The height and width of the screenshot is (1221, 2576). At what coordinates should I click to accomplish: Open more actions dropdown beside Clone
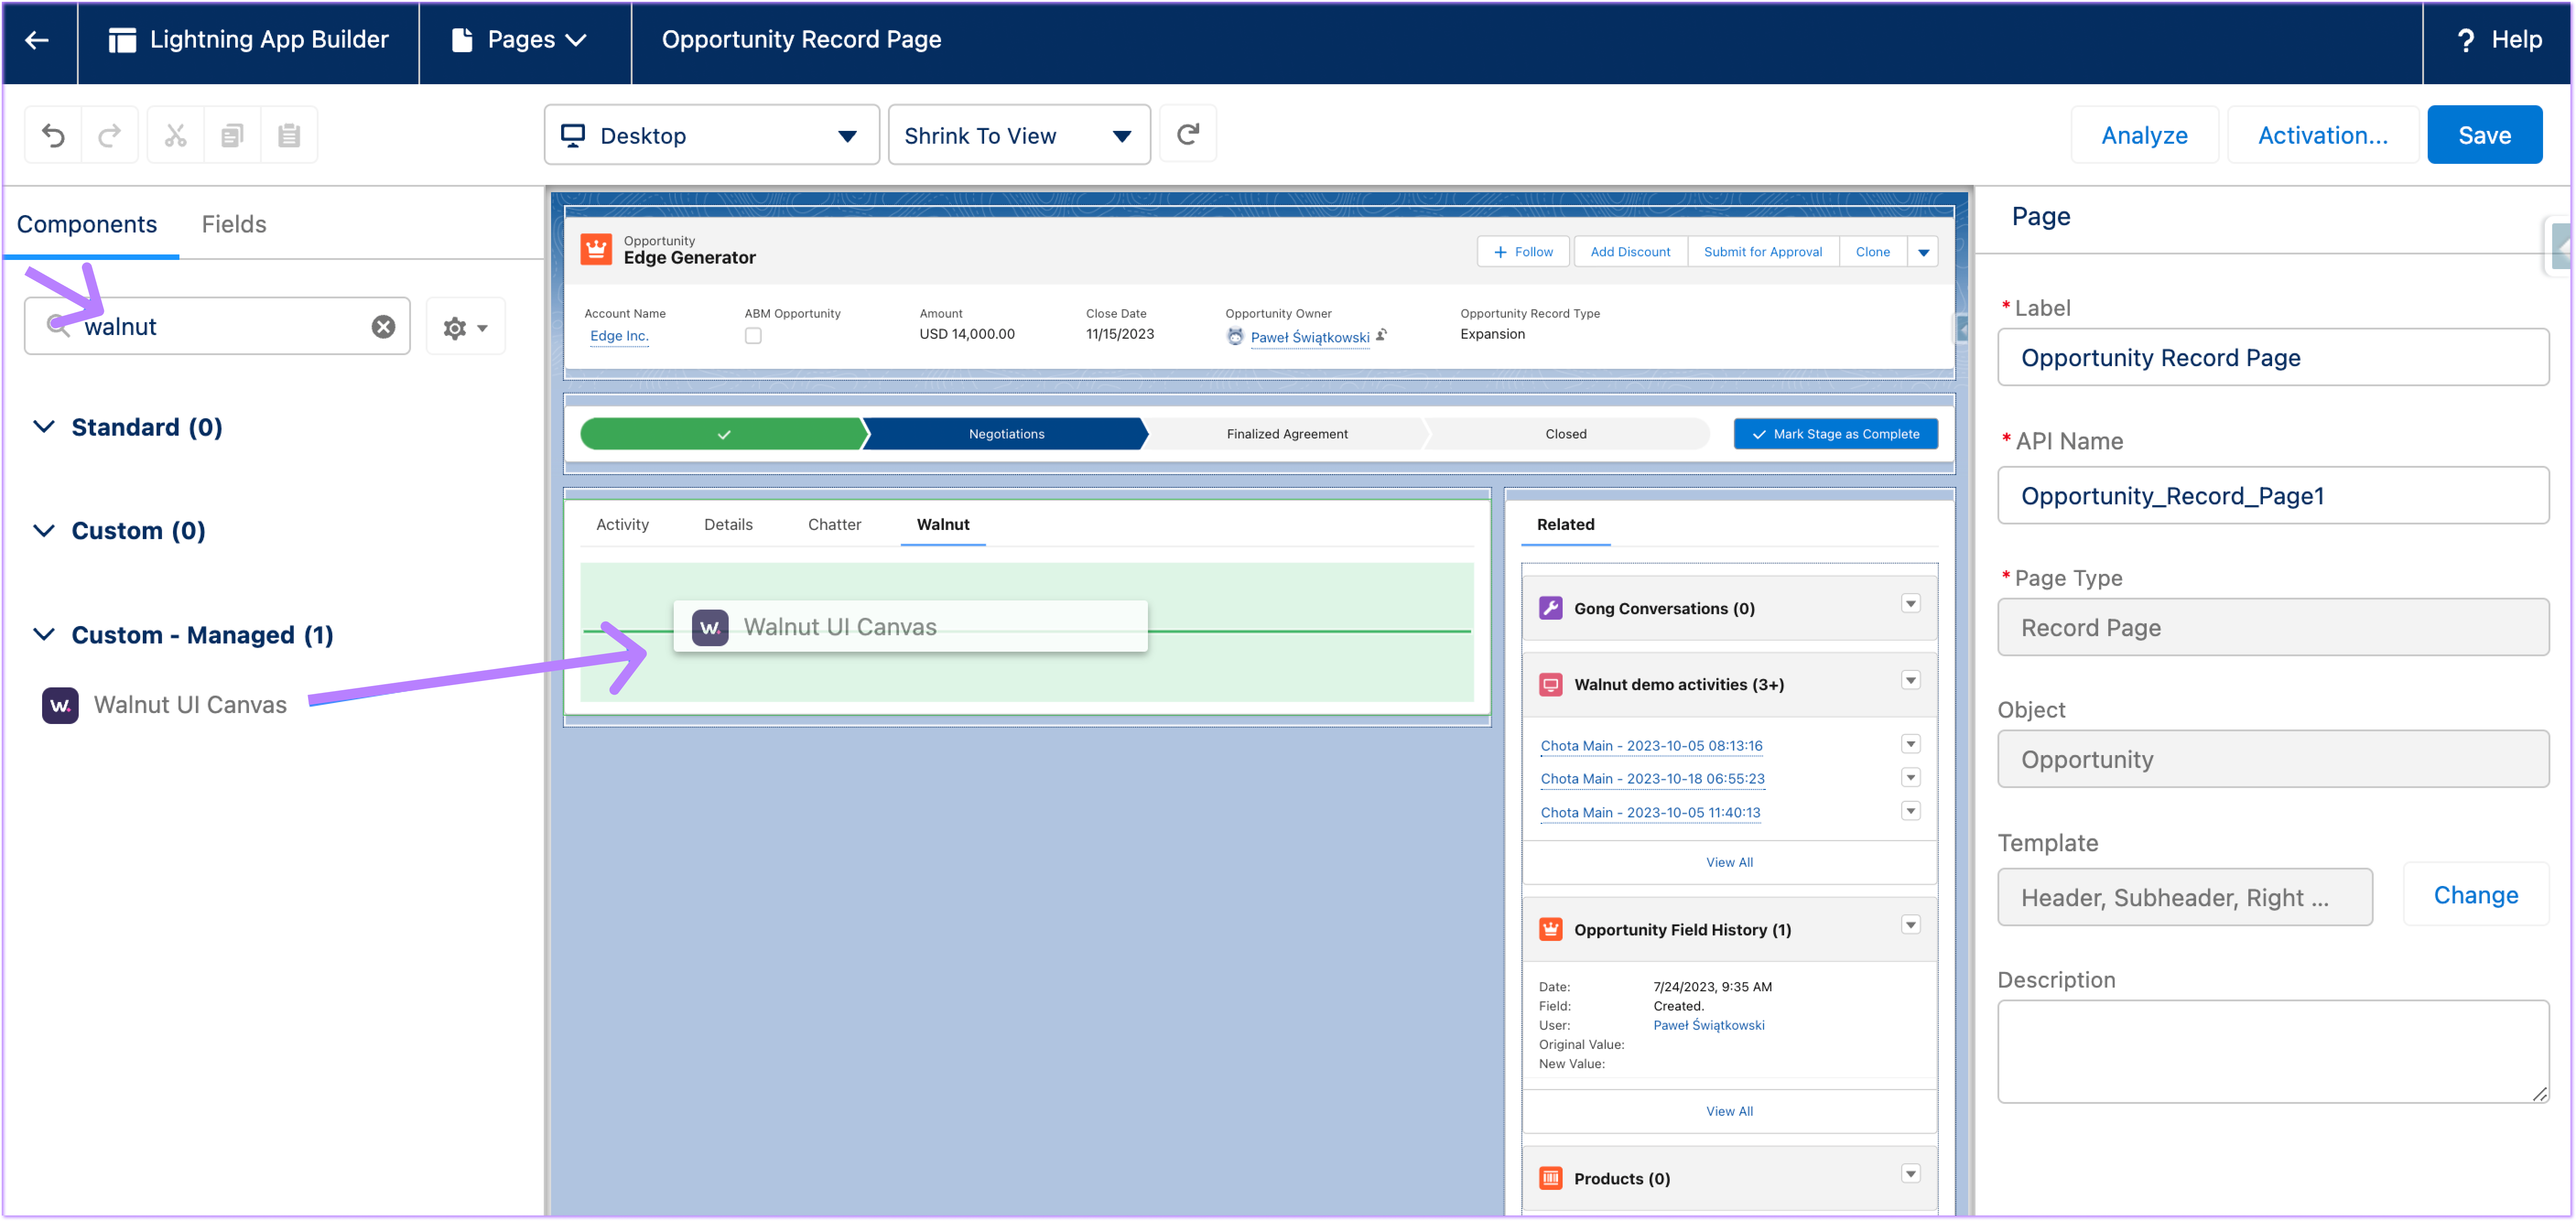(1922, 252)
